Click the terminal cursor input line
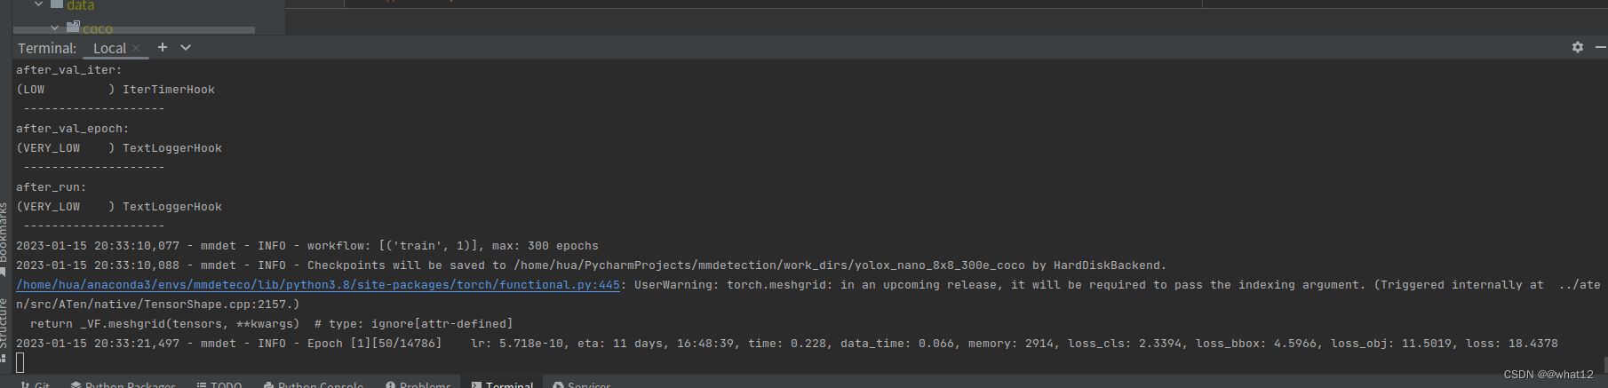Image resolution: width=1608 pixels, height=388 pixels. pos(20,362)
